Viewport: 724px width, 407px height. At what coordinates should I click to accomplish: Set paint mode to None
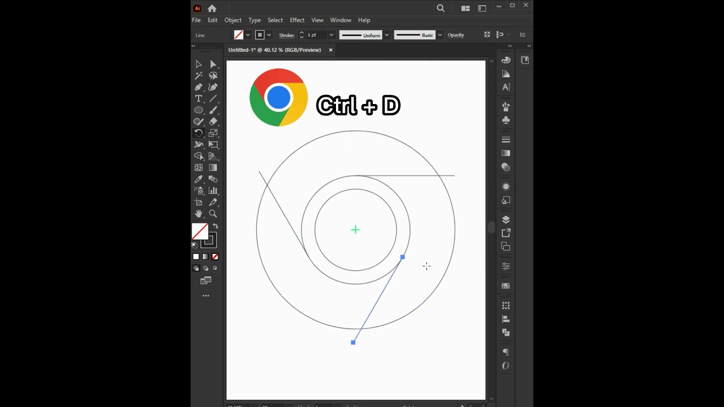[x=215, y=257]
